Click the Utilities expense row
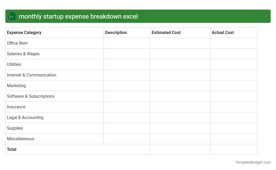The height and width of the screenshot is (170, 276). (x=14, y=64)
